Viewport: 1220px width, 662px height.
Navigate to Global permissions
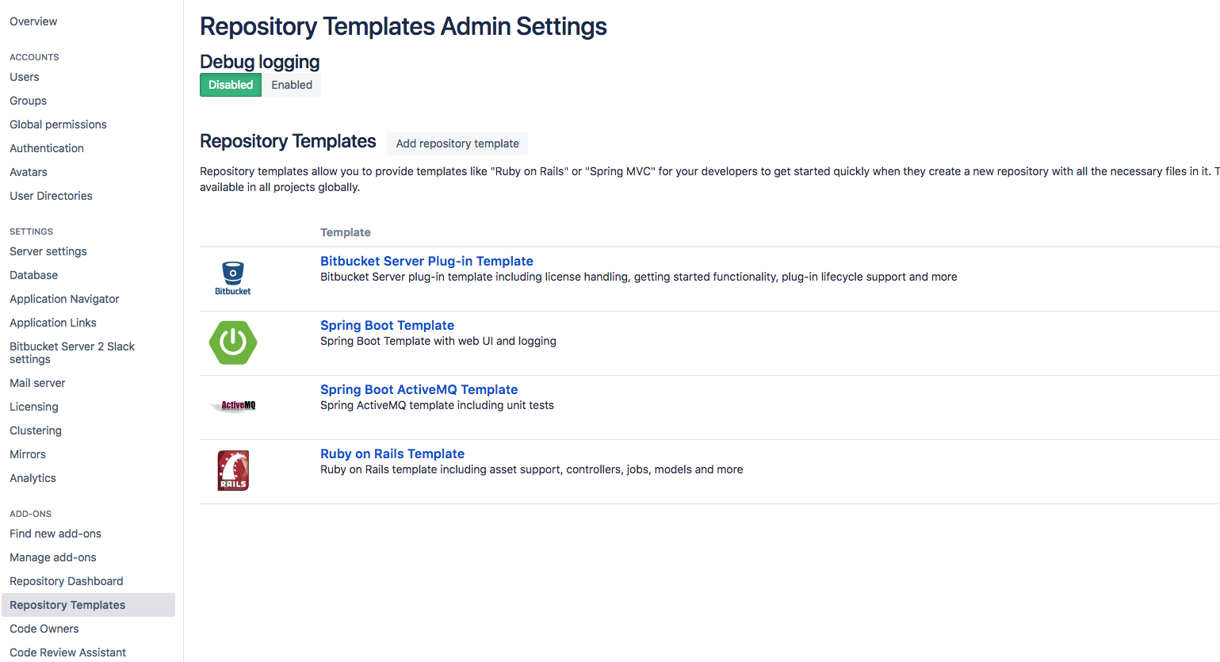58,124
